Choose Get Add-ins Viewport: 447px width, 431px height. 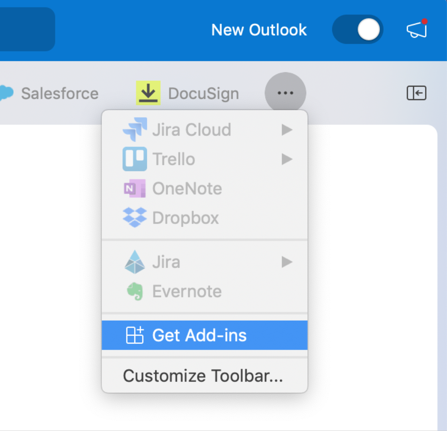[204, 335]
